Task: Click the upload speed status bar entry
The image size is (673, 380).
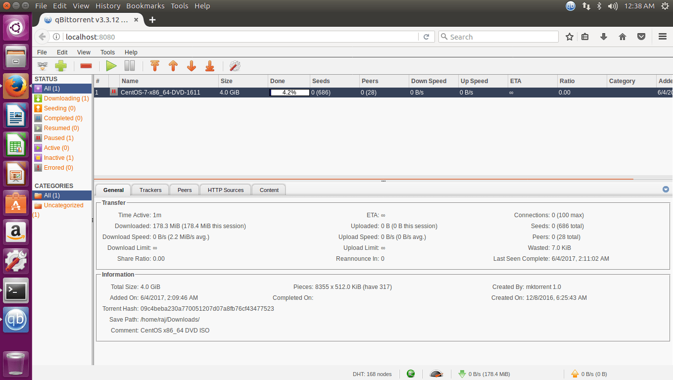Action: (x=589, y=374)
